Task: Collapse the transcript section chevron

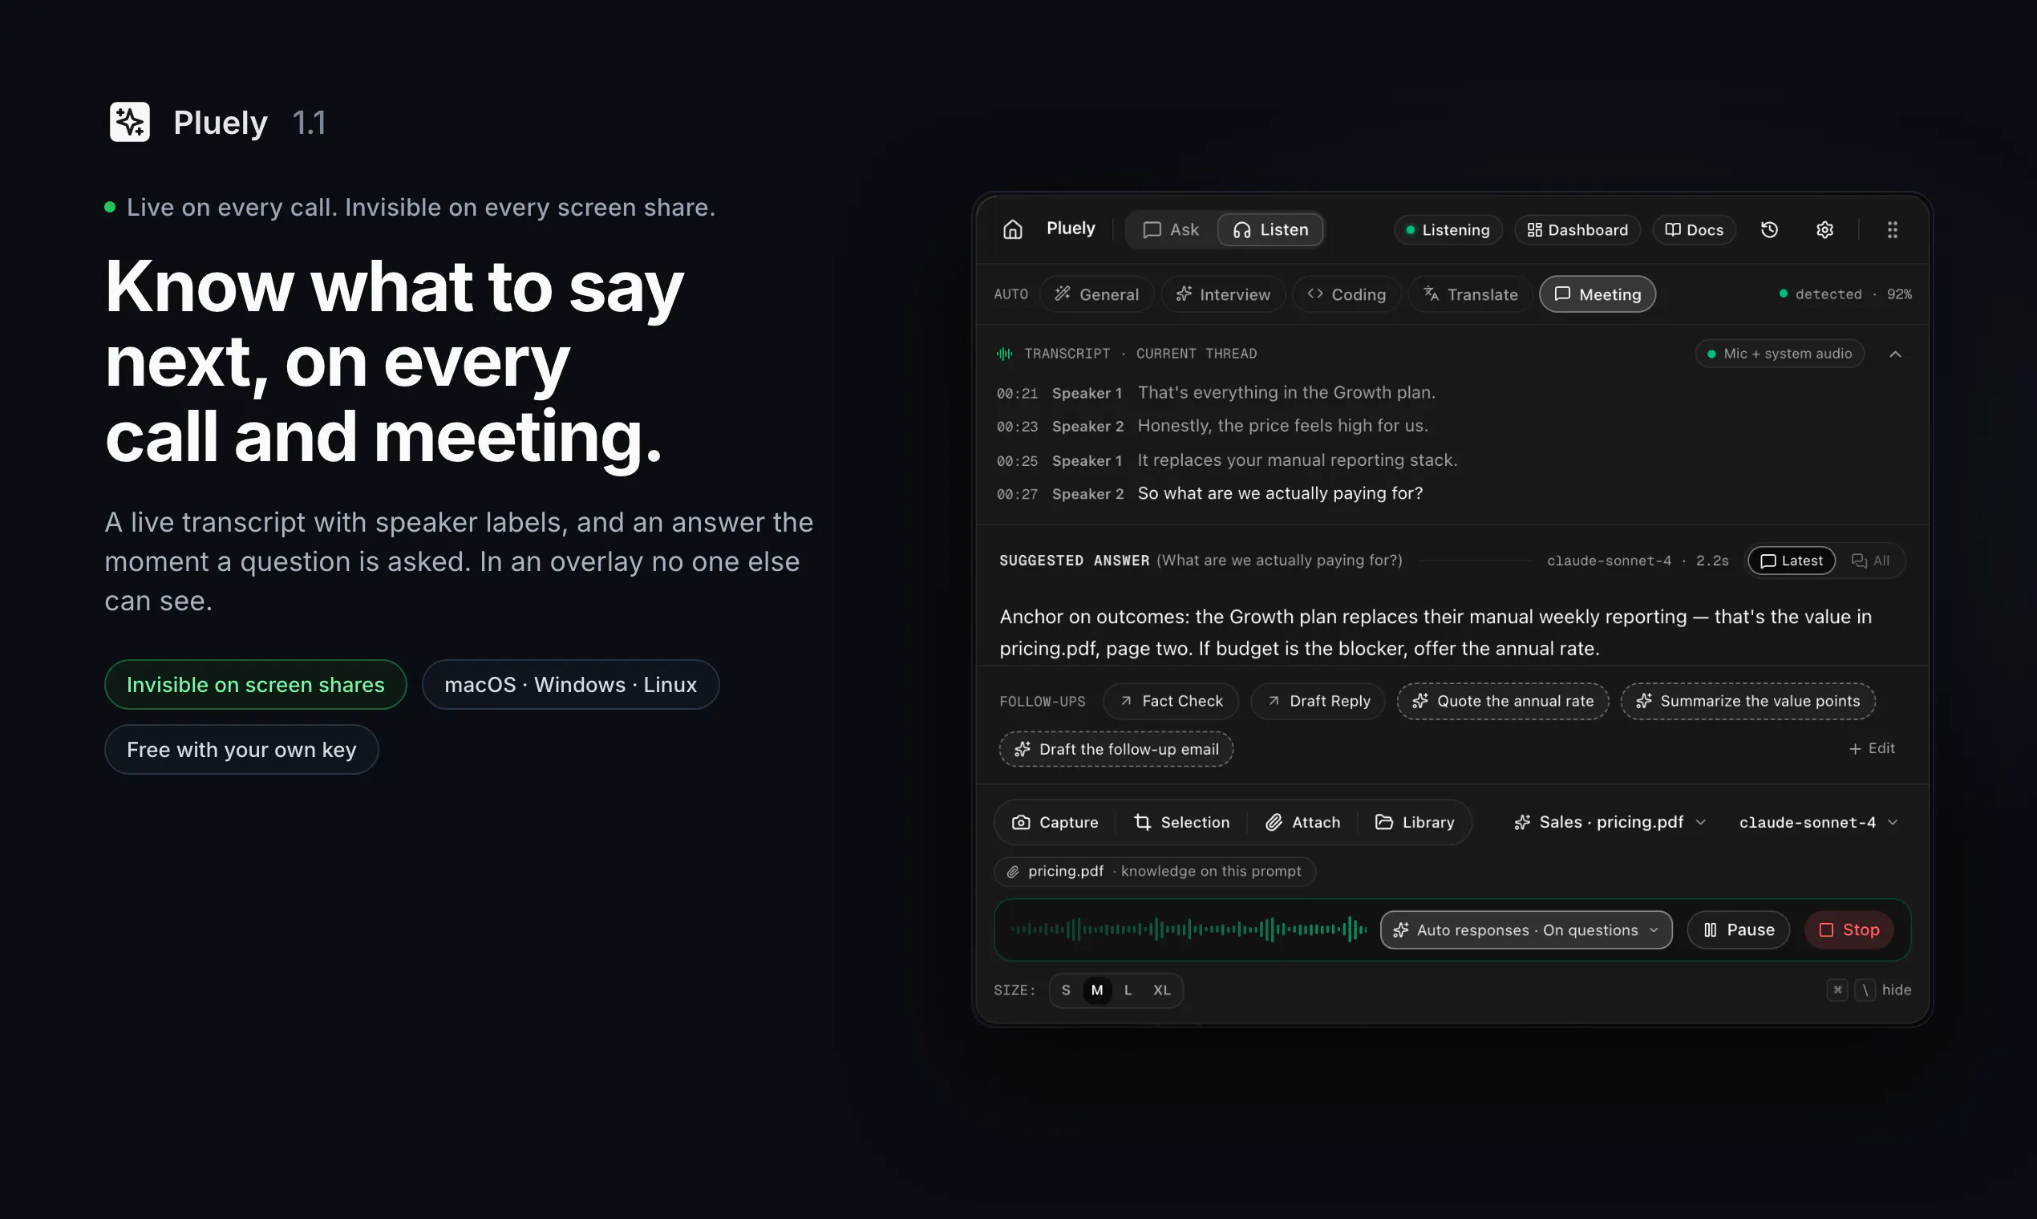Action: point(1895,354)
